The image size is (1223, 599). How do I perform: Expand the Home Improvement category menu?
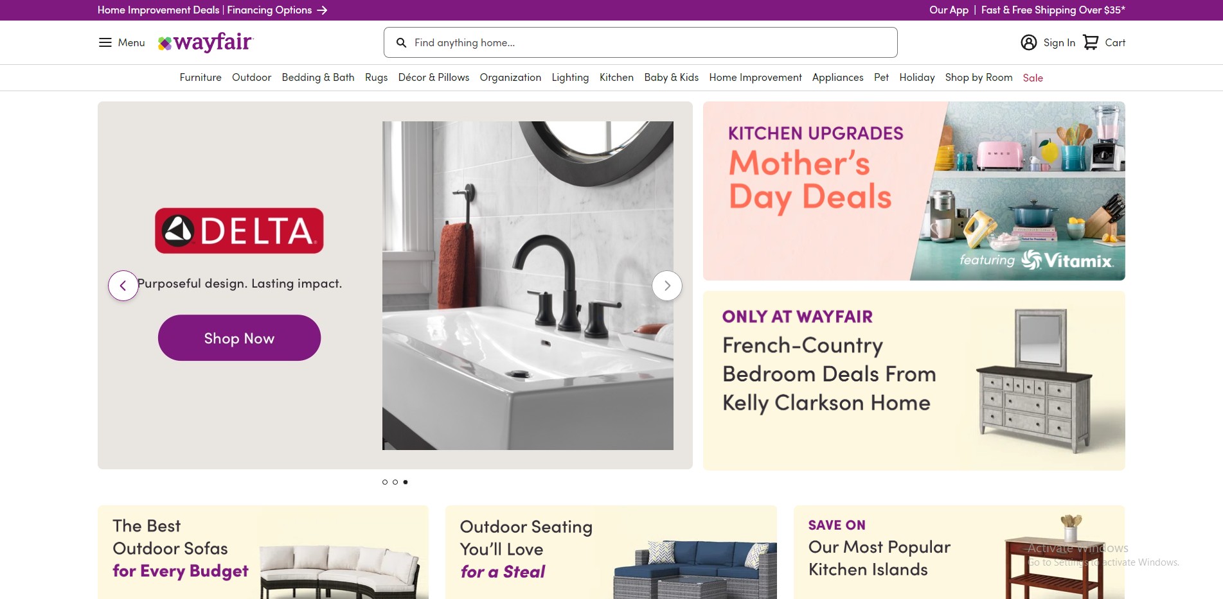(x=755, y=78)
